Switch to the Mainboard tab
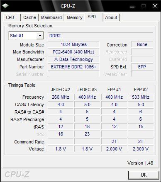This screenshot has width=161, height=182. click(51, 17)
